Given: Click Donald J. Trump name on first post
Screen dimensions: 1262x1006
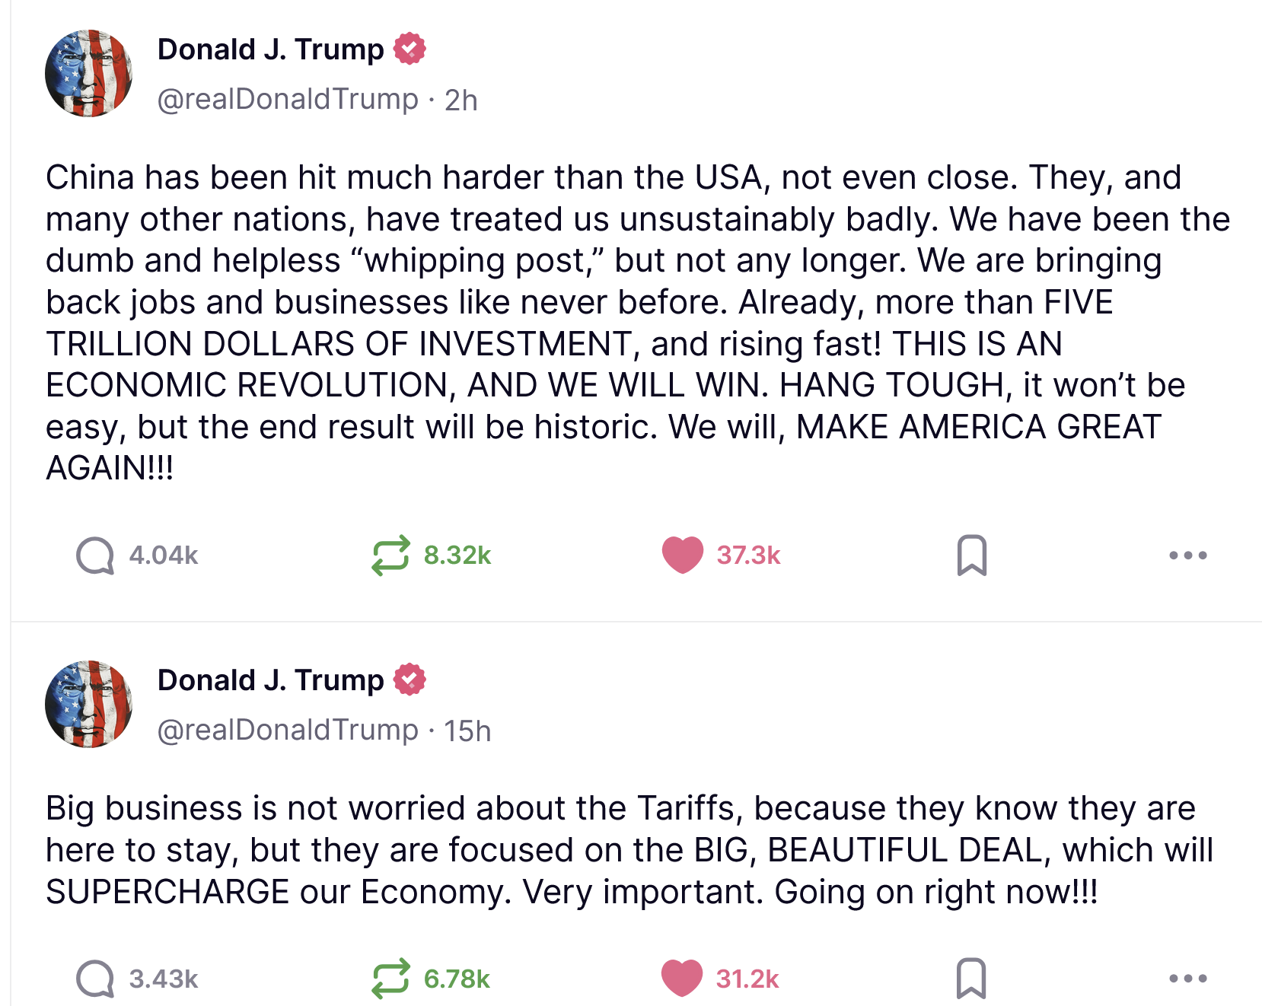Looking at the screenshot, I should [270, 49].
